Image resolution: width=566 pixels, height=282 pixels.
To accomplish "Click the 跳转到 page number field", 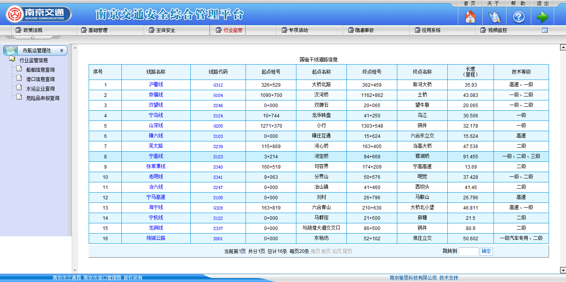I will [x=468, y=251].
